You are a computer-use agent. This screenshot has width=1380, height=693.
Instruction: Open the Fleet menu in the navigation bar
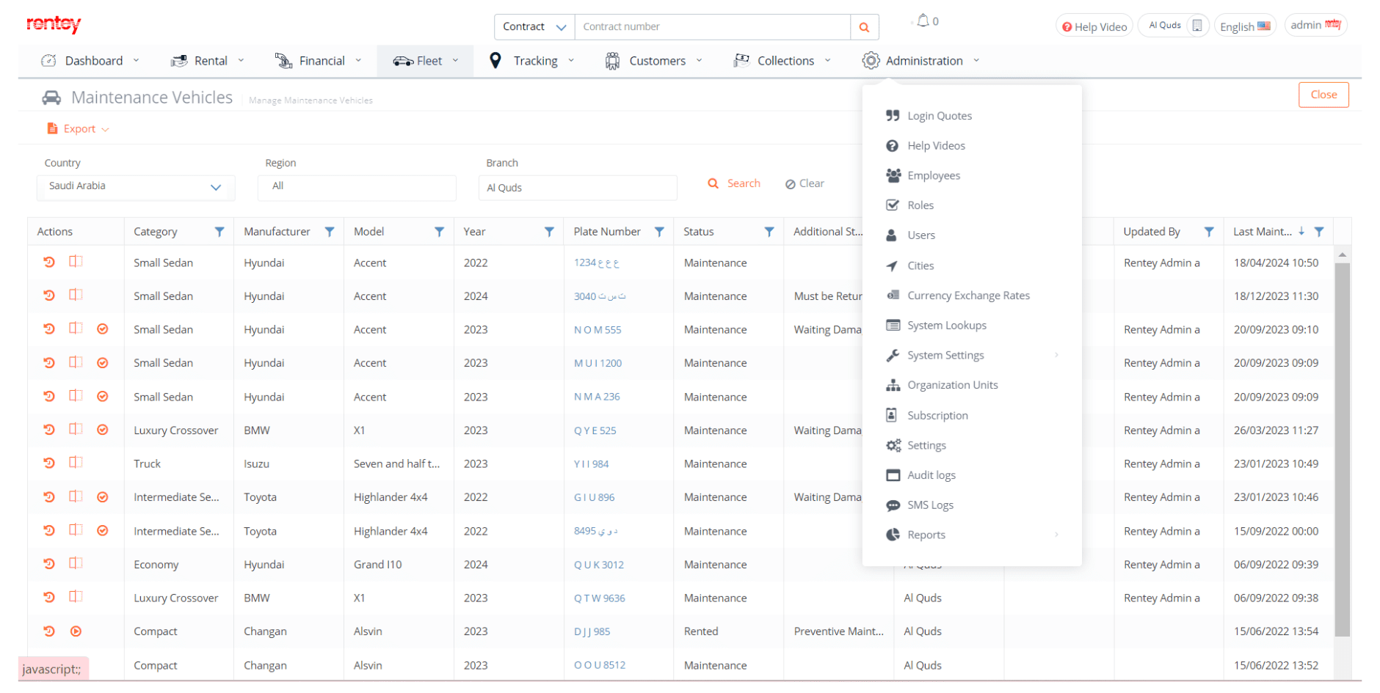pos(425,61)
